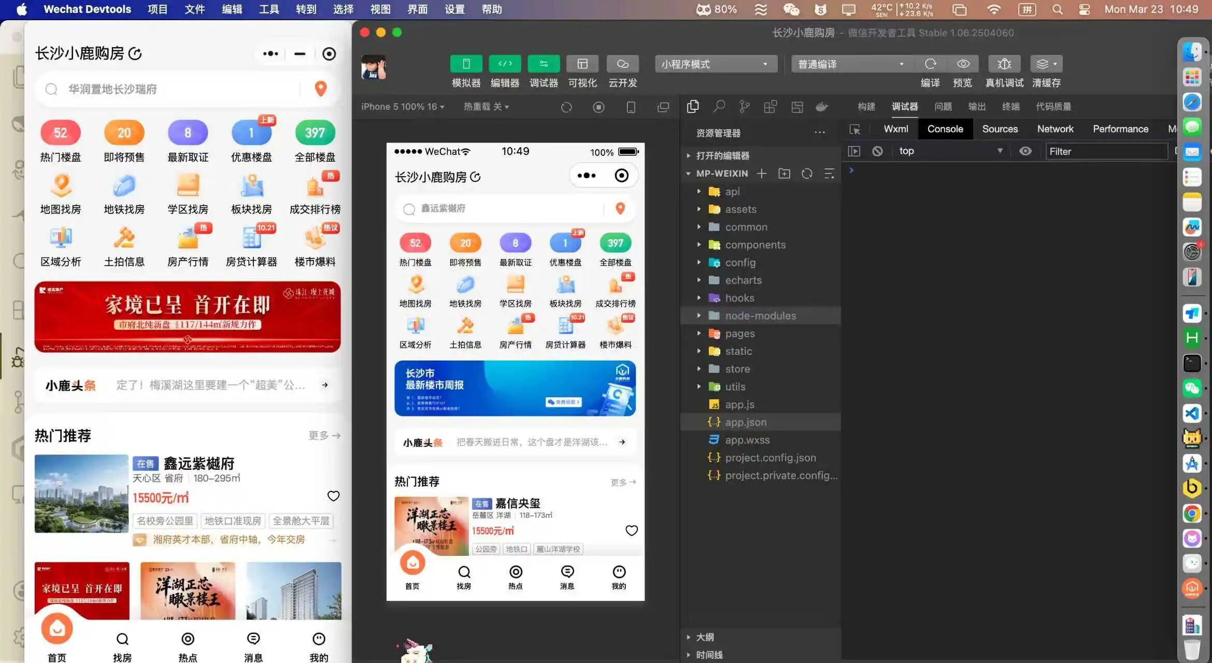1212x663 pixels.
Task: Click the source control branch icon
Action: tap(744, 107)
